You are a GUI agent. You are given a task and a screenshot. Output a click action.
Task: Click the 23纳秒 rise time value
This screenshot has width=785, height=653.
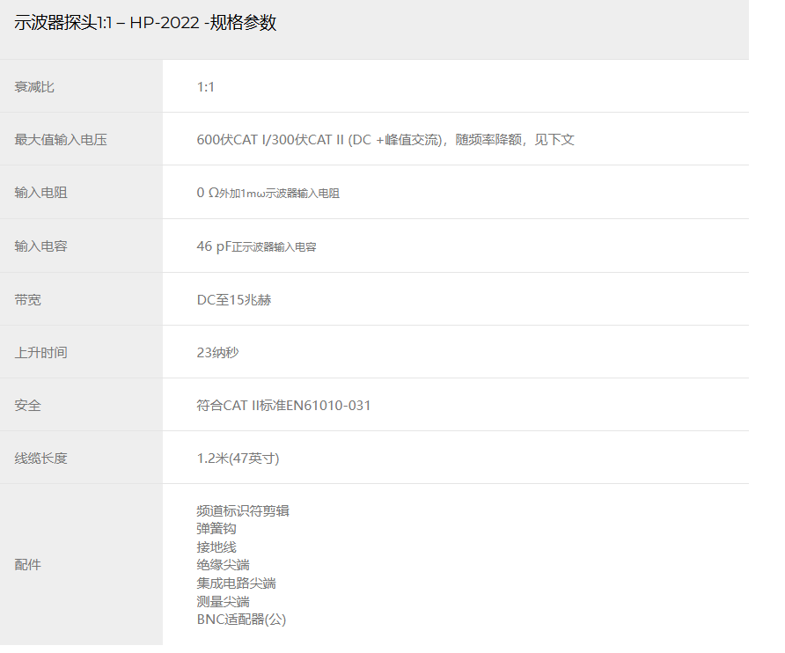pos(217,353)
